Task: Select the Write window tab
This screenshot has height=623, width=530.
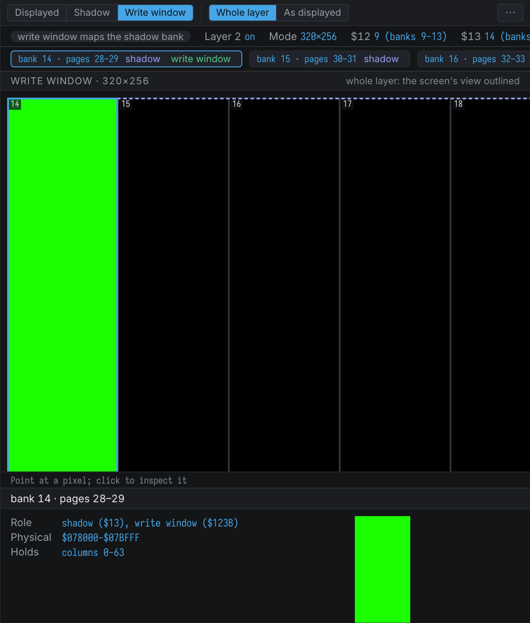Action: pyautogui.click(x=155, y=12)
